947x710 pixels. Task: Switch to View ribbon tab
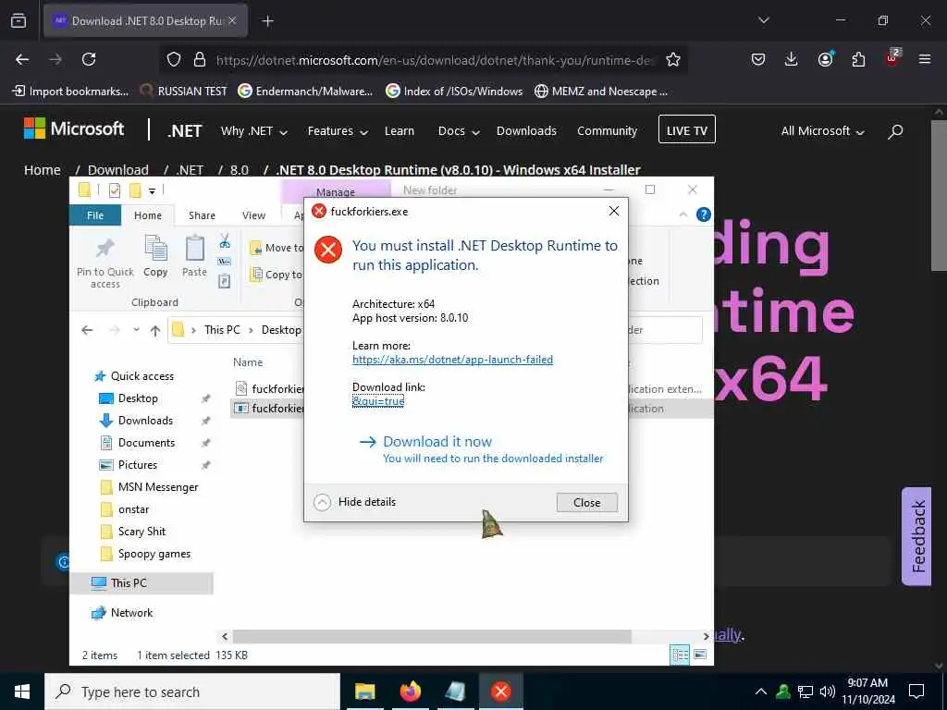253,215
